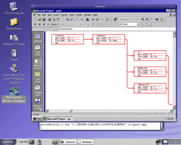The image size is (181, 145).
Task: Expand the Formatting toolbar overflow options arrow
Action: [150, 25]
